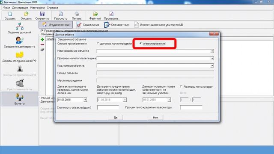Viewport: 274px width, 154px height.
Task: Save the declaration with Сохранить
Action: (x=42, y=16)
